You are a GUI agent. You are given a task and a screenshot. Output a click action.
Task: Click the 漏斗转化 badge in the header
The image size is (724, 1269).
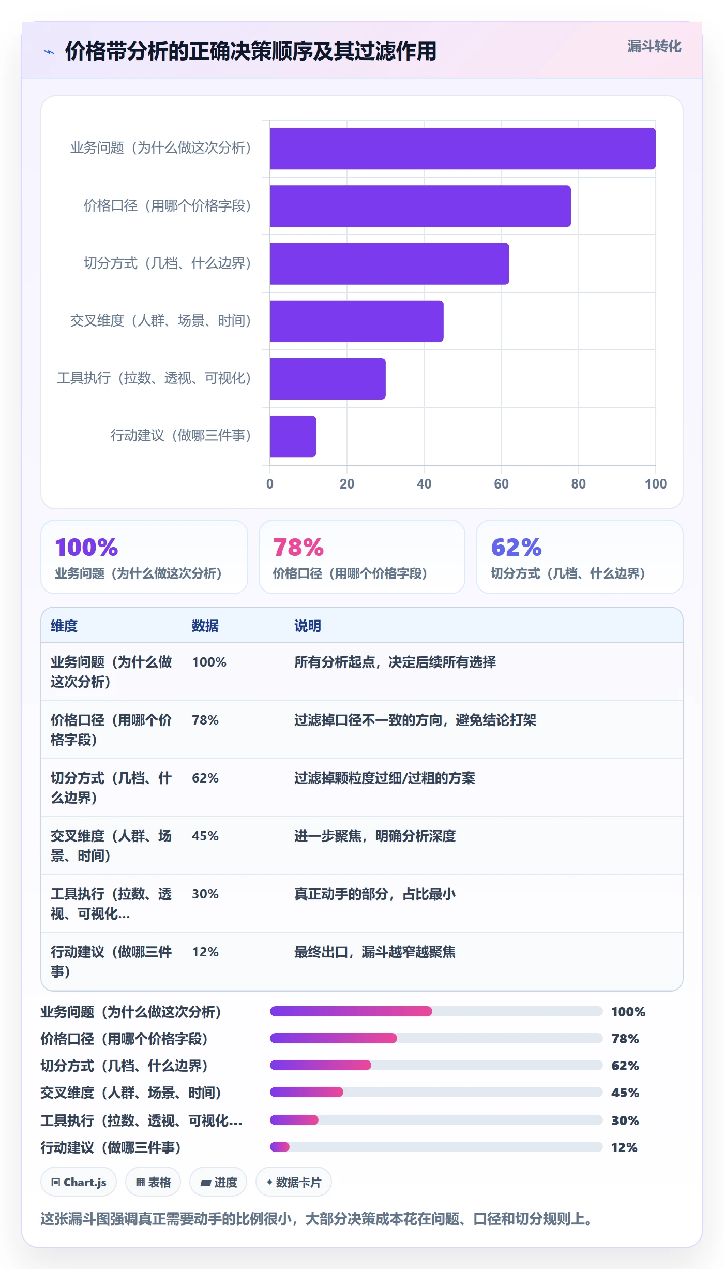[x=654, y=47]
